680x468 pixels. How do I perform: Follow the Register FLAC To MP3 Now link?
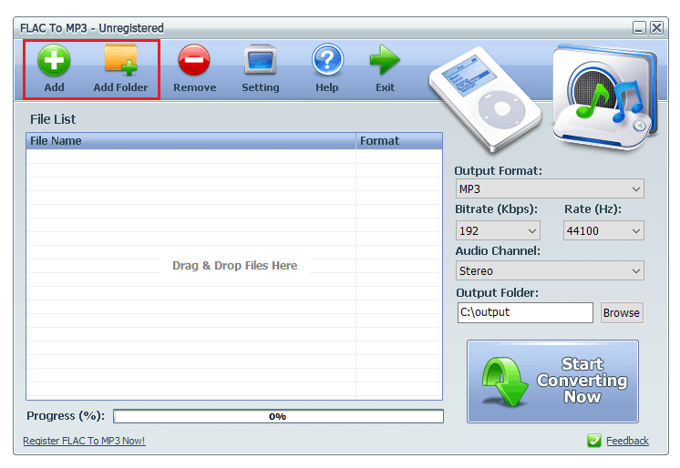84,441
